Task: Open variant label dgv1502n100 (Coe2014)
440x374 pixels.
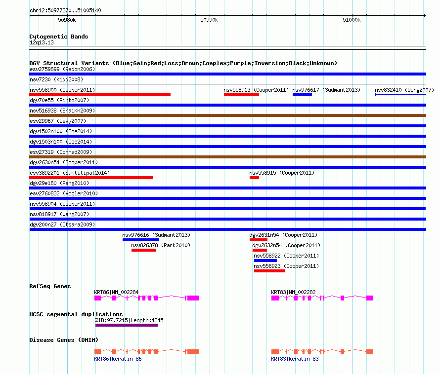Action: coord(61,131)
